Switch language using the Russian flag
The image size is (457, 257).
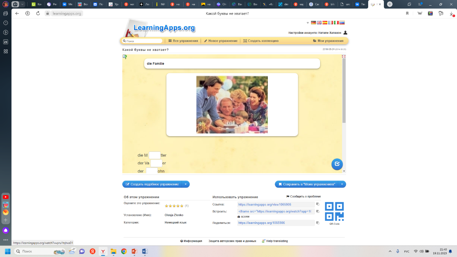[x=342, y=23]
